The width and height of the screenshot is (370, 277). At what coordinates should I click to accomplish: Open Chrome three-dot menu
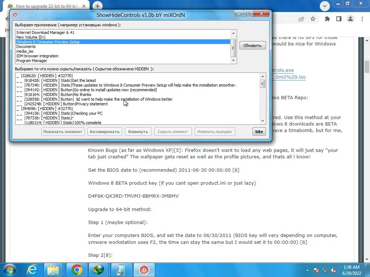(x=362, y=19)
